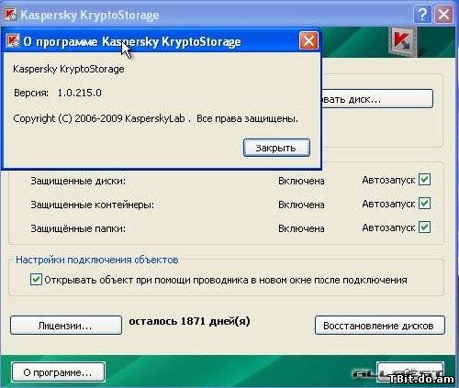
Task: Open the Лицензии... button
Action: (x=66, y=326)
